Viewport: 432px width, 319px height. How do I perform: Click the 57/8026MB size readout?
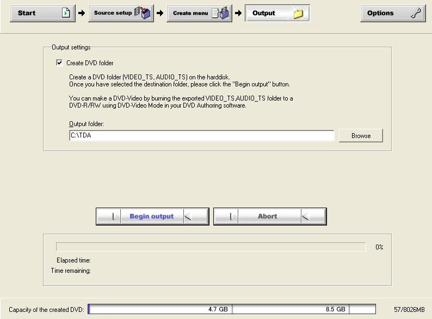(x=409, y=310)
